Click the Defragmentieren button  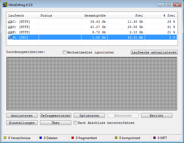pos(56,116)
